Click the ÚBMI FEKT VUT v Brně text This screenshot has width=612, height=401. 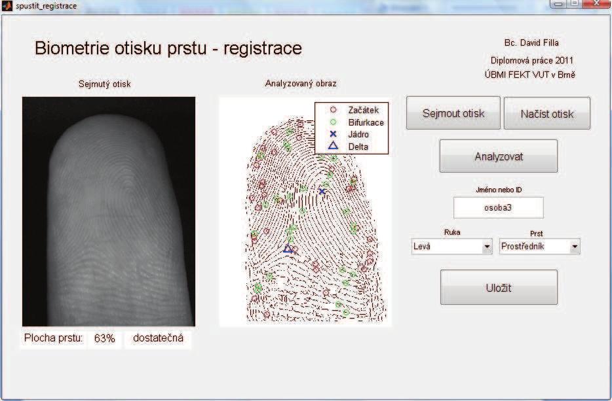point(529,75)
